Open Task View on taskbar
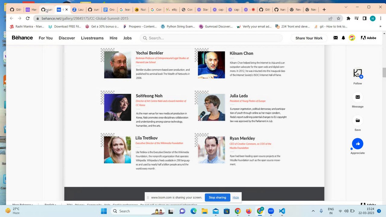Viewport: 386px width, 217px height. pyautogui.click(x=171, y=211)
